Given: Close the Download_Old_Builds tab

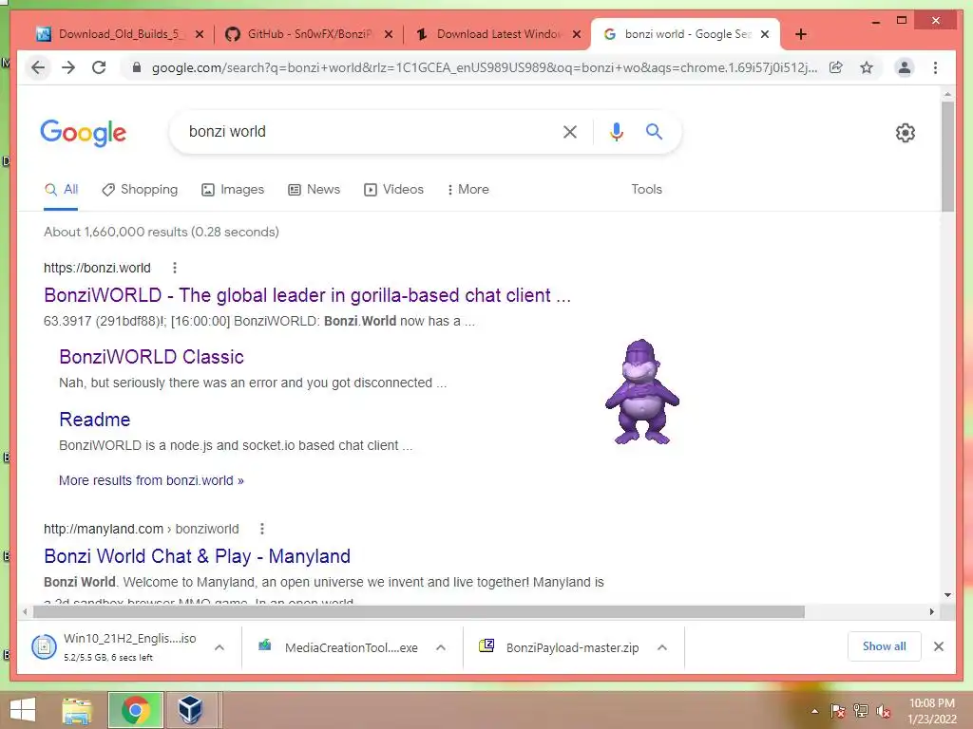Looking at the screenshot, I should point(200,34).
